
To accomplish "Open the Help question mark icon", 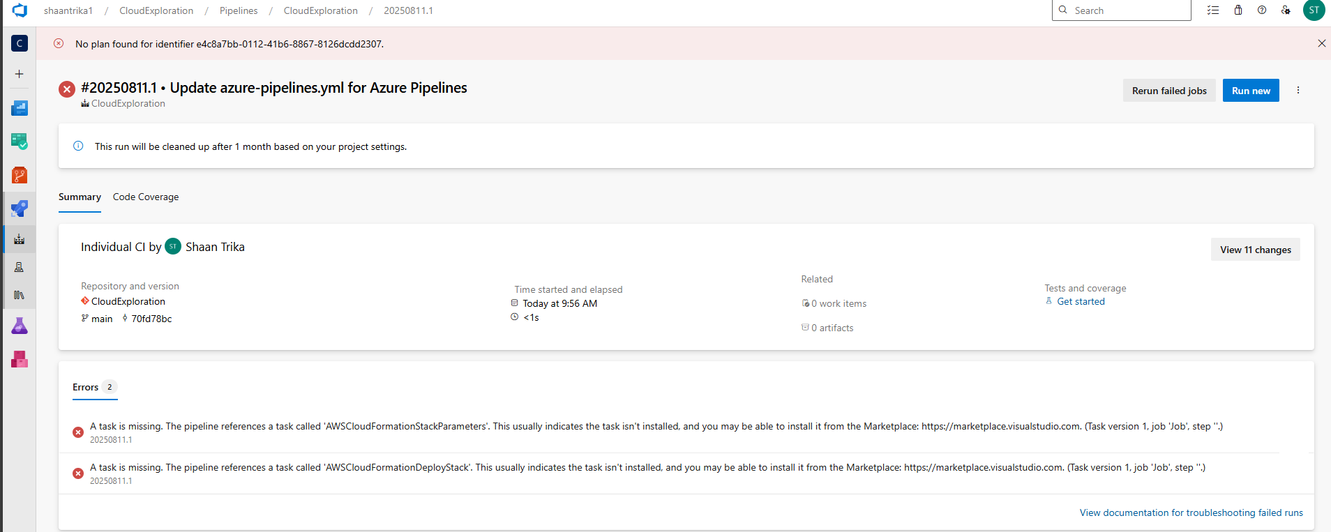I will (x=1262, y=10).
